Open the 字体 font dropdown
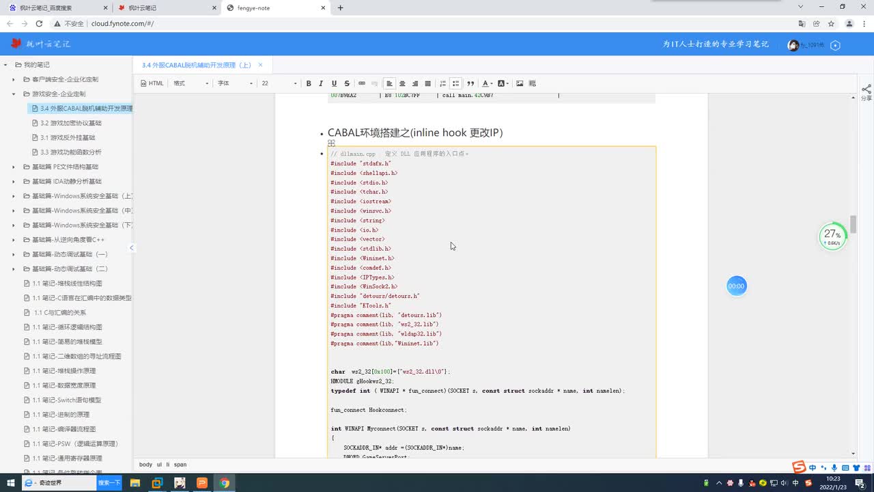Viewport: 874px width, 492px height. tap(236, 83)
